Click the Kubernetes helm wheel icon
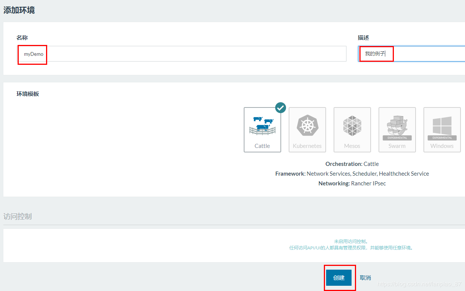The width and height of the screenshot is (465, 291). [307, 126]
